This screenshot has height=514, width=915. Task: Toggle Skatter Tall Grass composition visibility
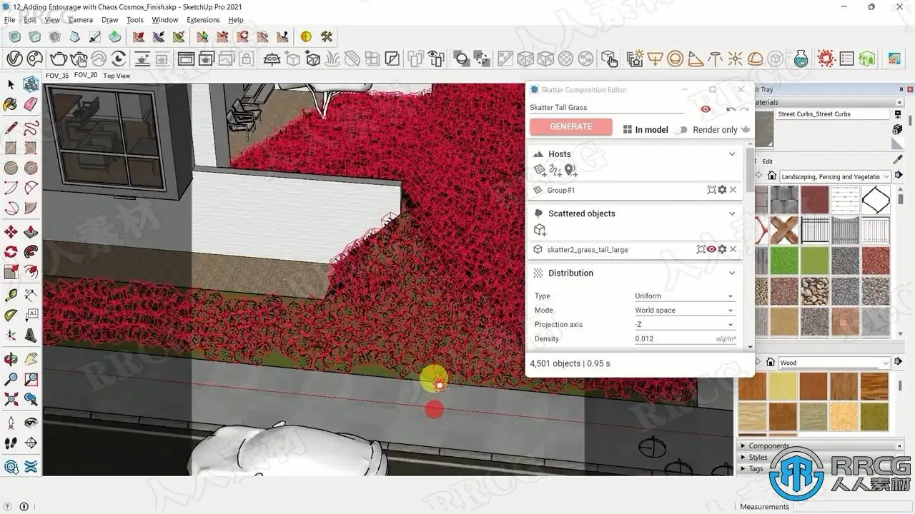click(x=706, y=109)
